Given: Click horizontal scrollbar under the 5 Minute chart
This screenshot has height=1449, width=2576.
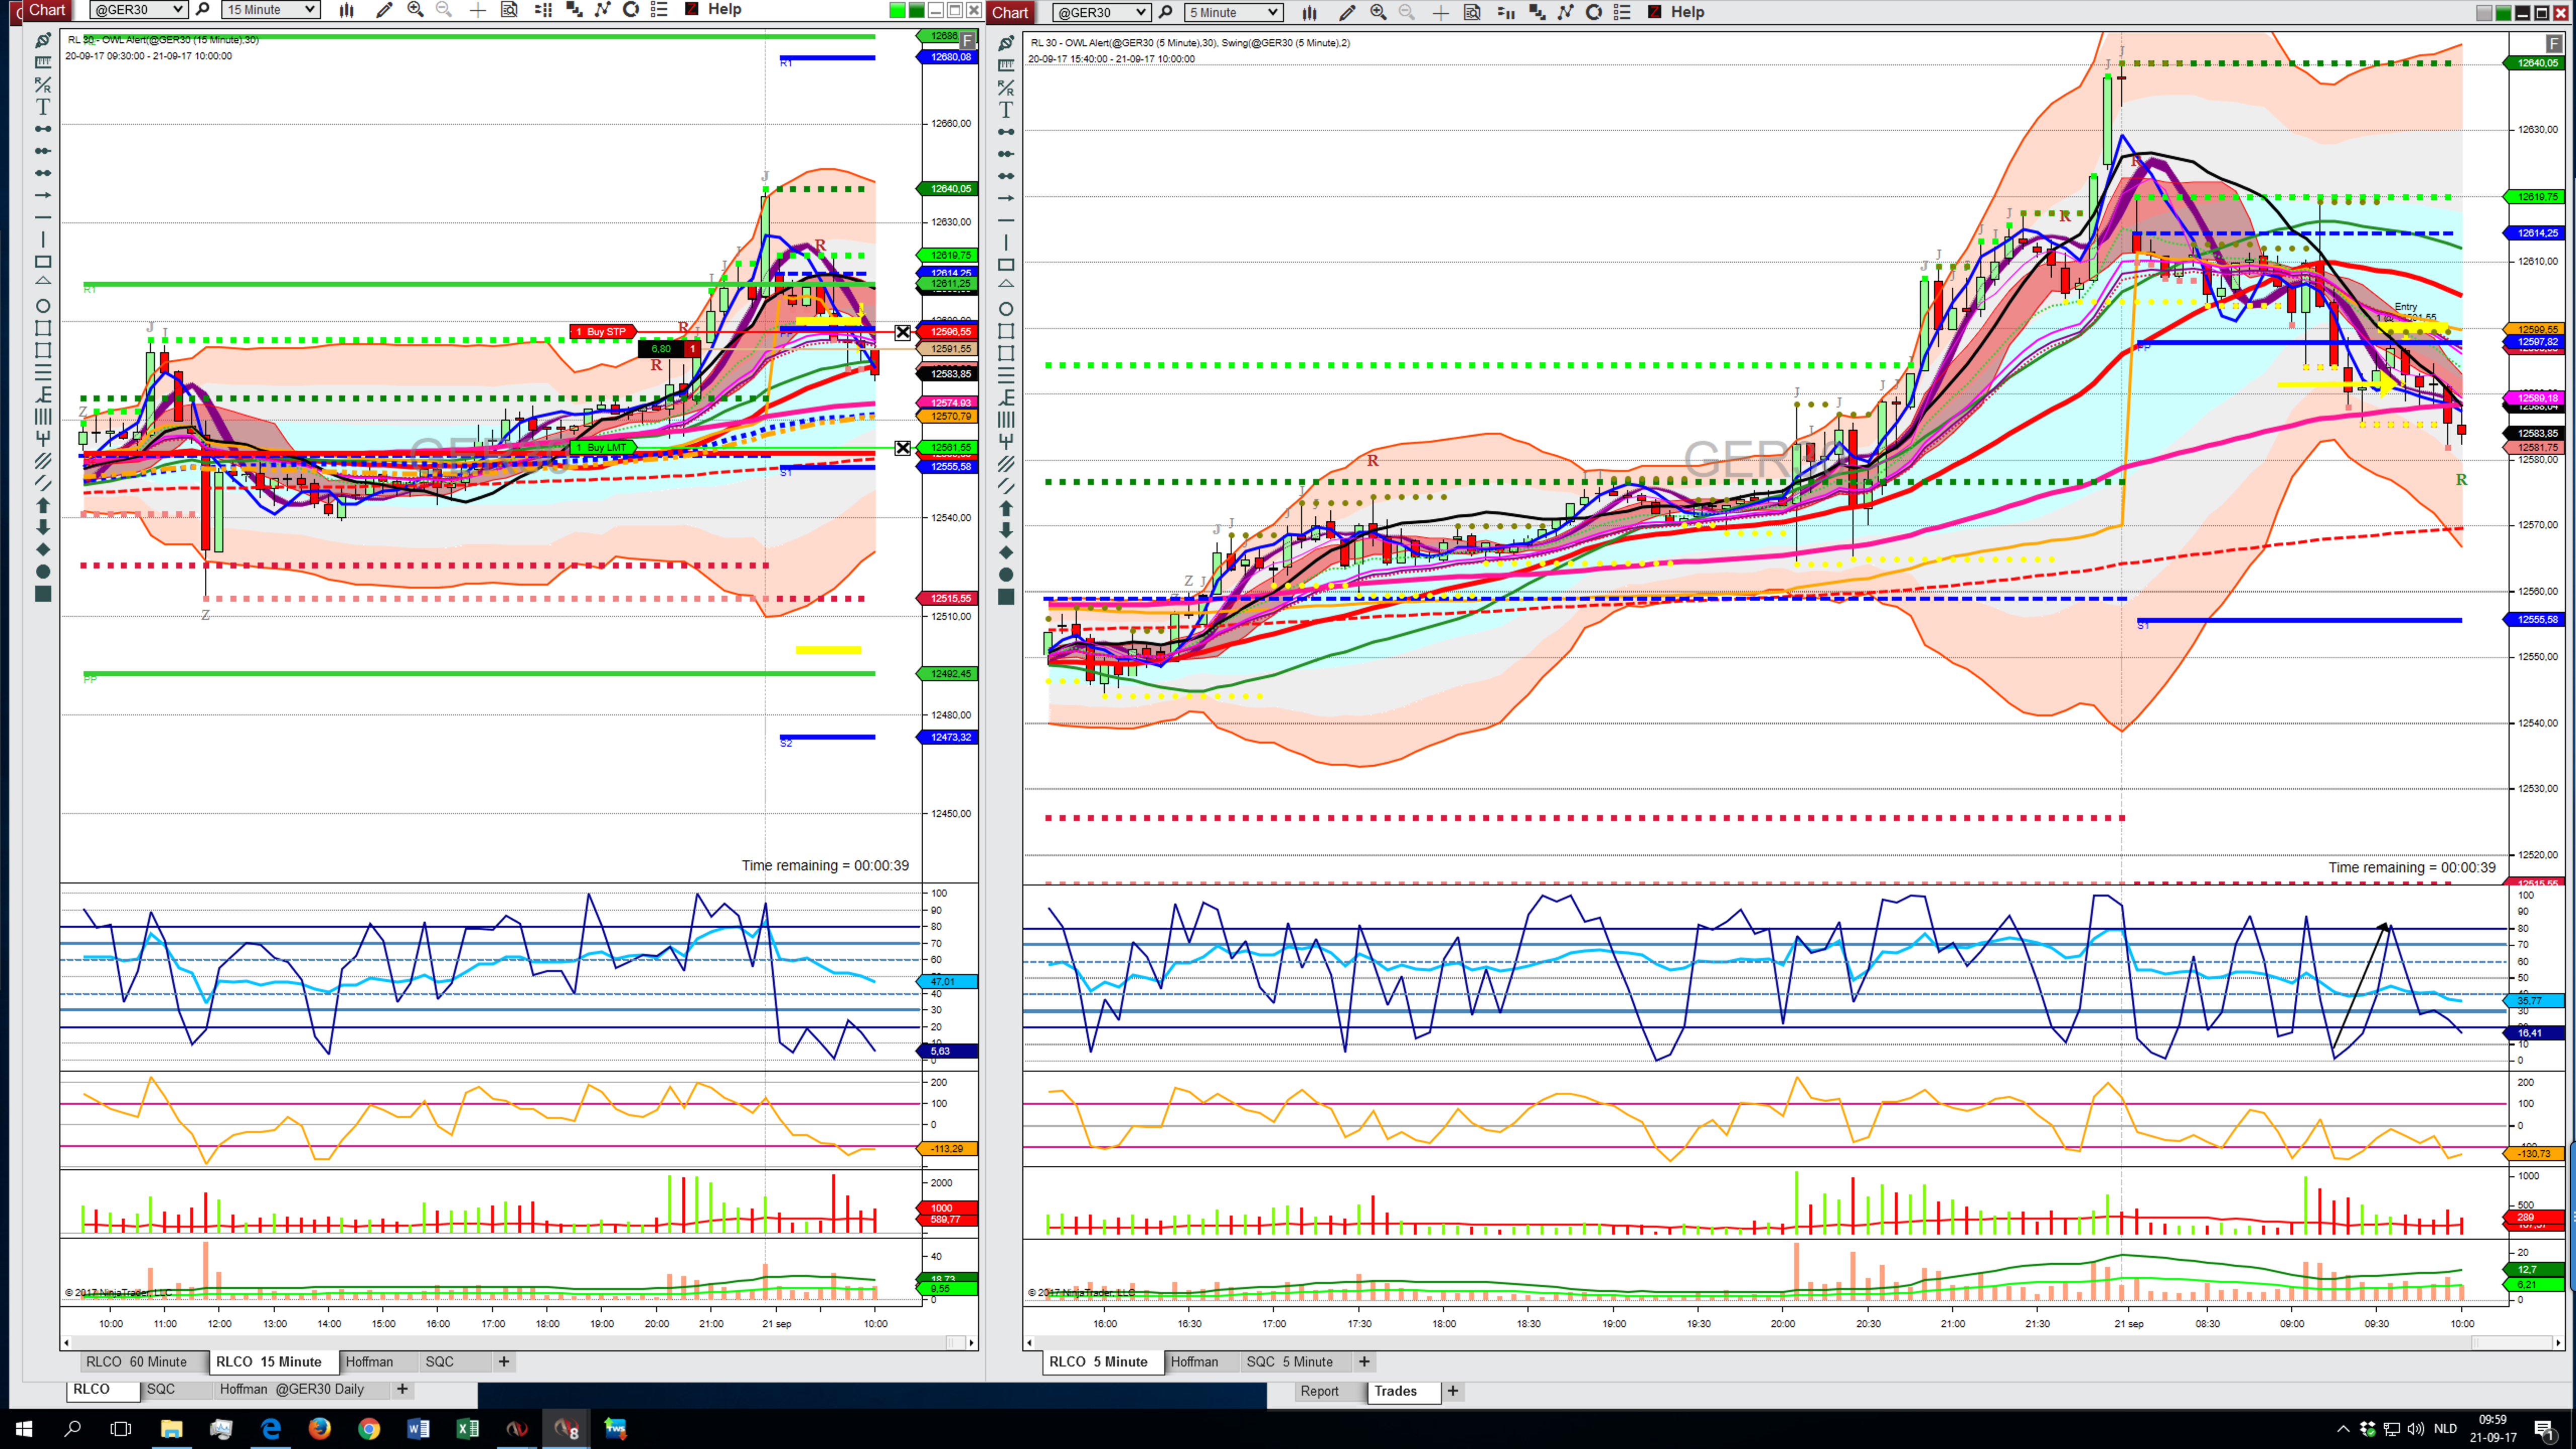Looking at the screenshot, I should click(1790, 1343).
